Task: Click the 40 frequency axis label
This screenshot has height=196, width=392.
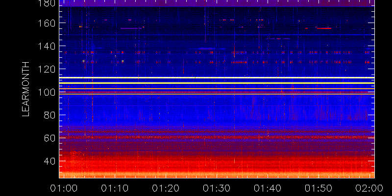Action: [x=50, y=161]
